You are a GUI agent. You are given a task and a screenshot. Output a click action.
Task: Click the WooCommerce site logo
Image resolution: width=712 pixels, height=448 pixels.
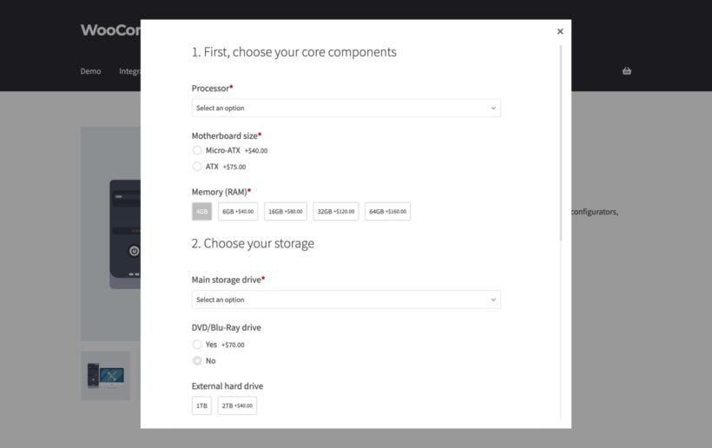click(x=110, y=30)
